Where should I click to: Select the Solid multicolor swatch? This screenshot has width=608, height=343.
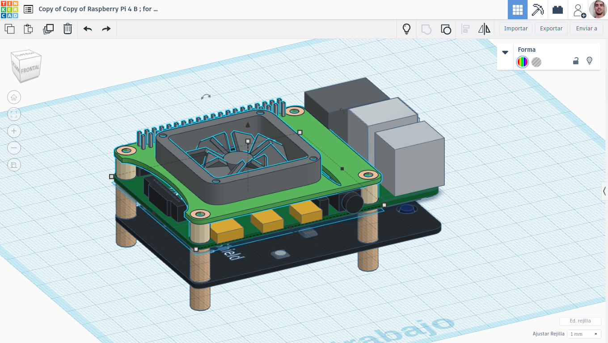[522, 62]
